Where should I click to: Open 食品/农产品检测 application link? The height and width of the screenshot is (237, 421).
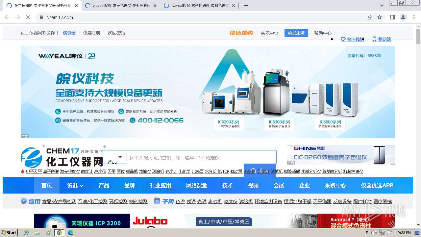(x=59, y=201)
